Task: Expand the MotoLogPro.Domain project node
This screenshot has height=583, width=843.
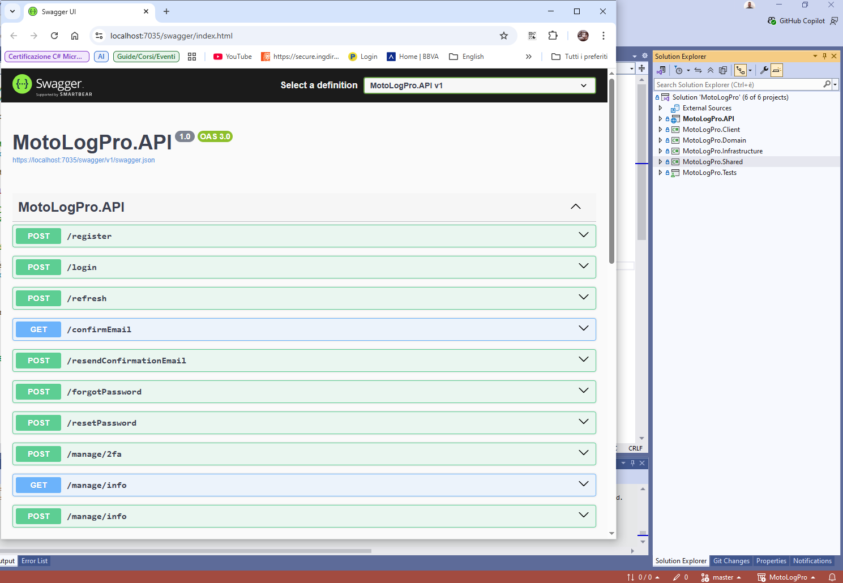Action: click(660, 140)
